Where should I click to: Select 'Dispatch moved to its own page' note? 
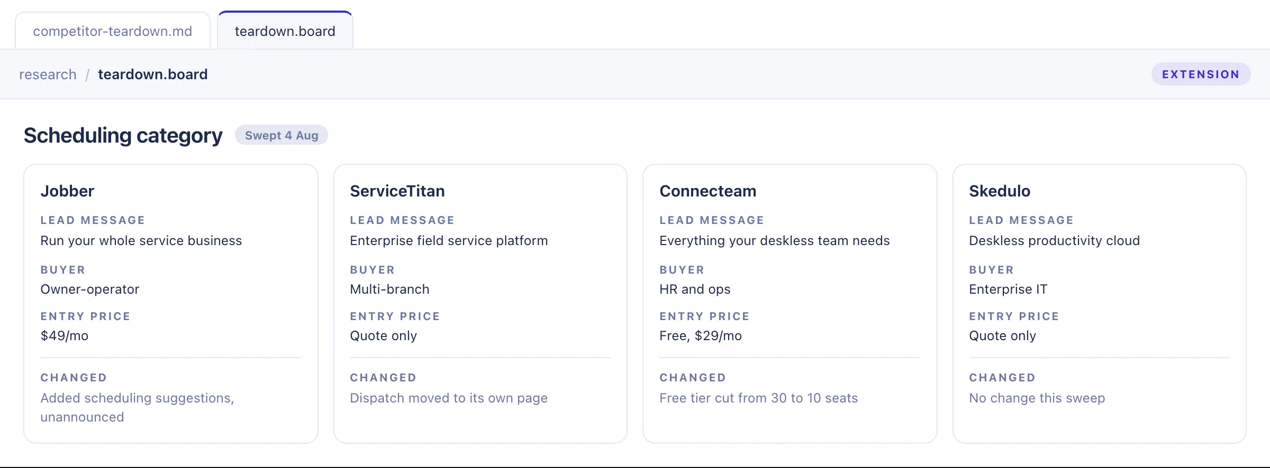coord(449,398)
